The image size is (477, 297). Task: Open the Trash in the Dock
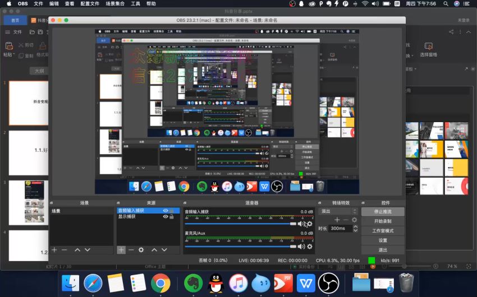click(407, 282)
